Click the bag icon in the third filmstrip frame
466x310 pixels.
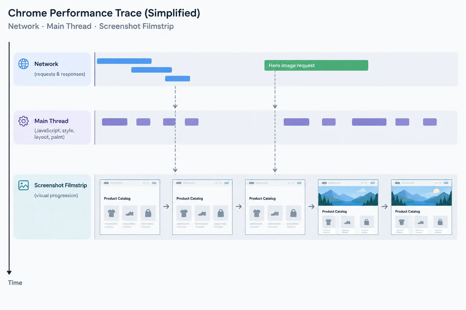(293, 213)
